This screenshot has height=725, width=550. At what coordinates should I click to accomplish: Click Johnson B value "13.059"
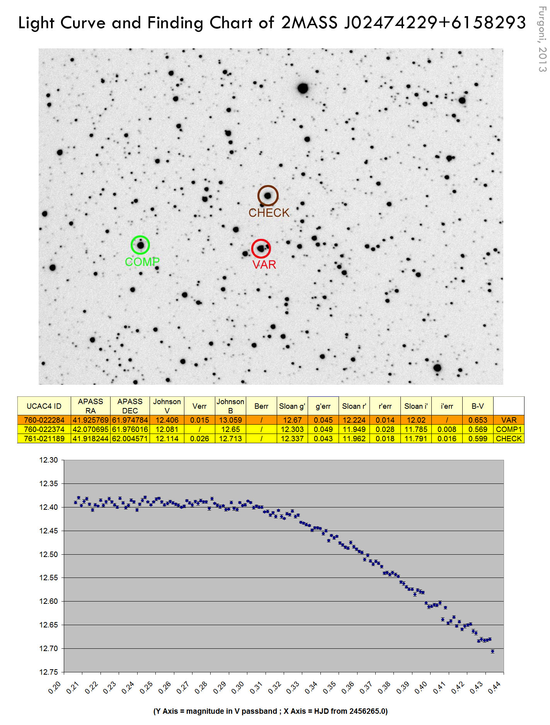pyautogui.click(x=230, y=420)
